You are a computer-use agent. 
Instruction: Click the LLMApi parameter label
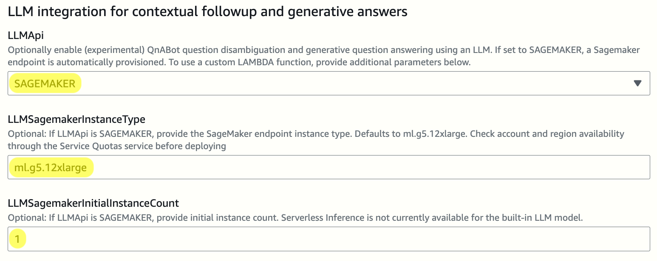click(x=26, y=36)
